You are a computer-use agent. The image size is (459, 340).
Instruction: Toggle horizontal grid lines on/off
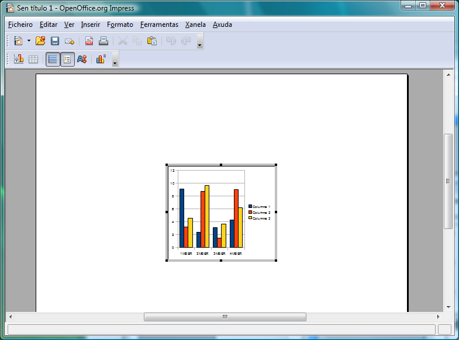tap(53, 59)
